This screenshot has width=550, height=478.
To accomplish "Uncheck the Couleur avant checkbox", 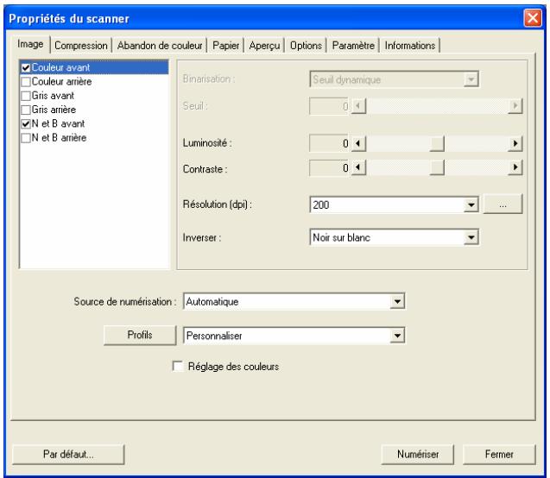I will click(x=26, y=67).
